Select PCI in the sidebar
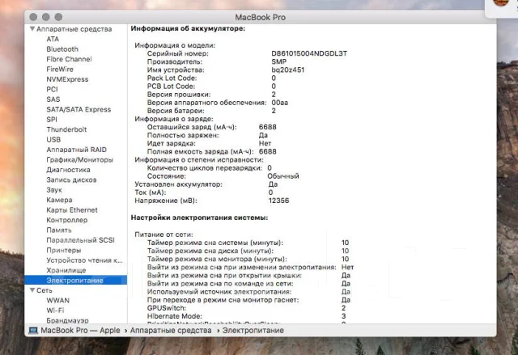 (52, 90)
